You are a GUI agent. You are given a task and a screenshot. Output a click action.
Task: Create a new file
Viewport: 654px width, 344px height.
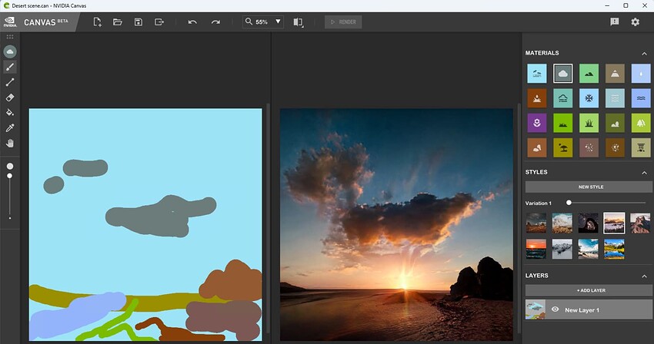tap(97, 22)
